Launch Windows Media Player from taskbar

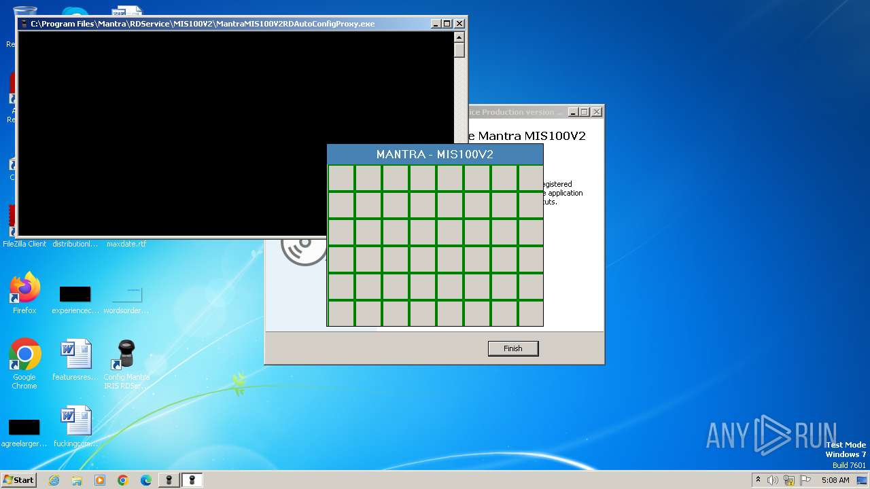click(x=100, y=480)
